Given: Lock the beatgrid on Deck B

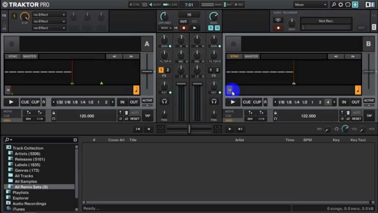Looking at the screenshot, I should tap(275, 113).
